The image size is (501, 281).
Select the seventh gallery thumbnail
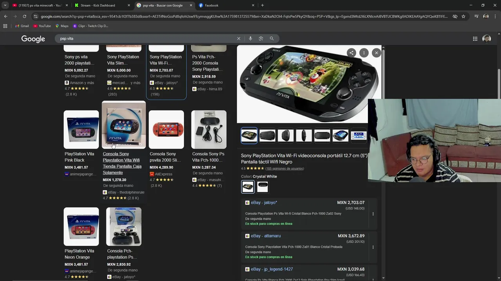pyautogui.click(x=359, y=135)
